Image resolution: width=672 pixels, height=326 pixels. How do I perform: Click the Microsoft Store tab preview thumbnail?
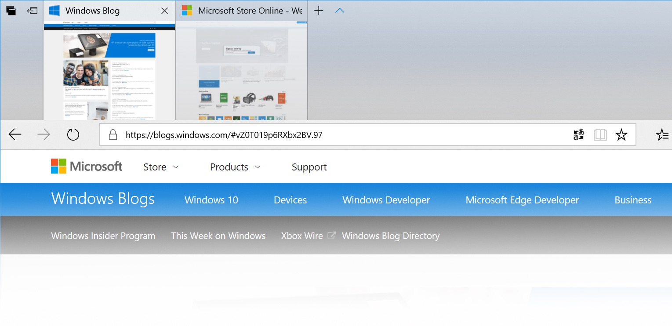[242, 71]
